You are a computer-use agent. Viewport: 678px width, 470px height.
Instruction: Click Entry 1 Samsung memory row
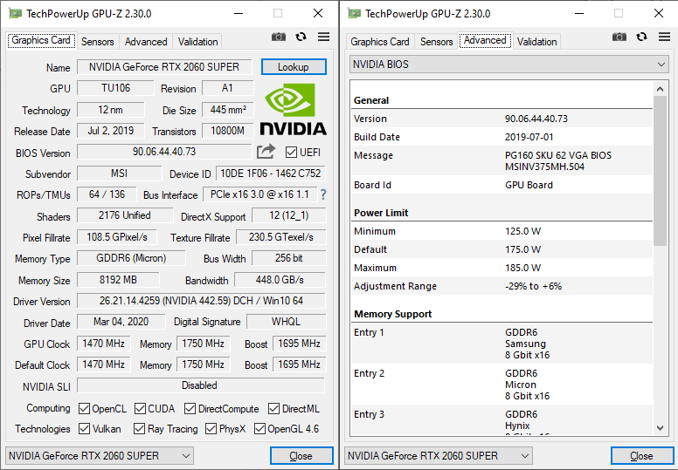(502, 344)
